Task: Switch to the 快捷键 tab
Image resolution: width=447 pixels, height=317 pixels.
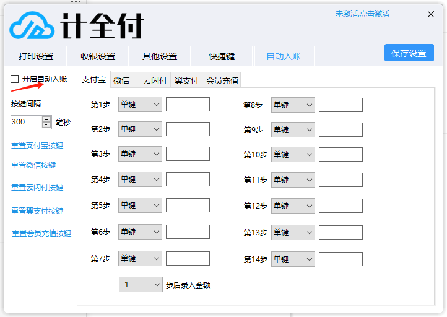Action: [222, 56]
